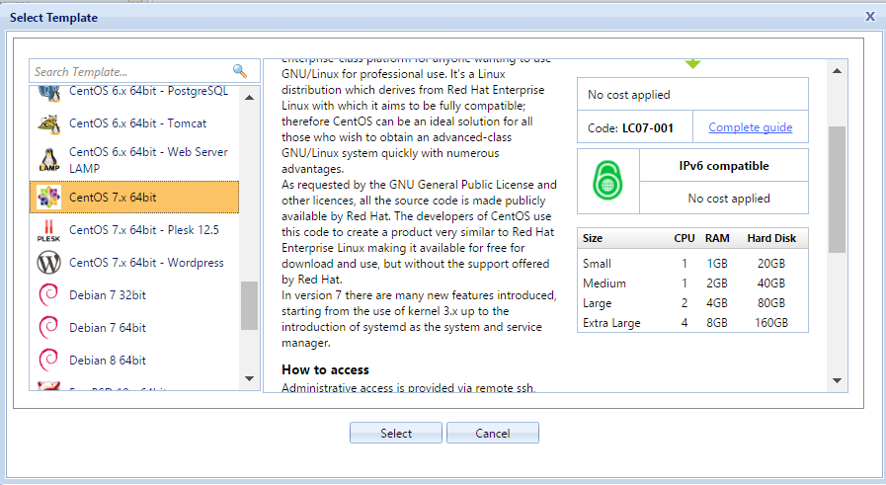The height and width of the screenshot is (485, 886).
Task: Pick CentOS 7.x 64bit - Plesk 12.5
Action: pyautogui.click(x=134, y=230)
